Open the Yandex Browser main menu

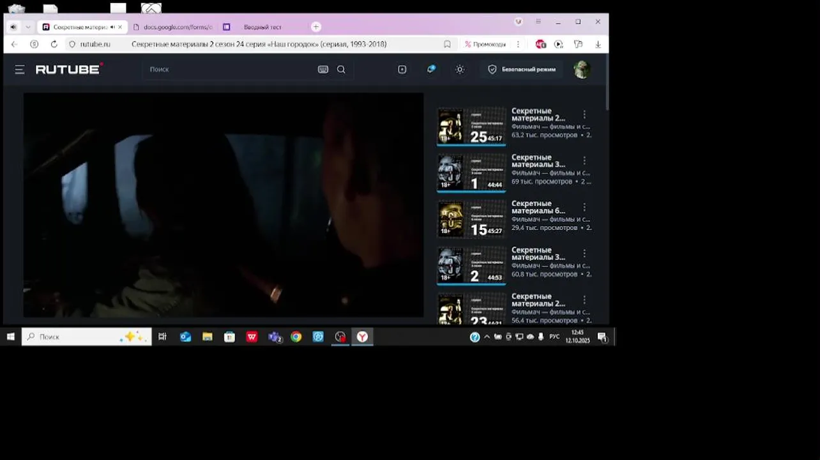click(538, 21)
